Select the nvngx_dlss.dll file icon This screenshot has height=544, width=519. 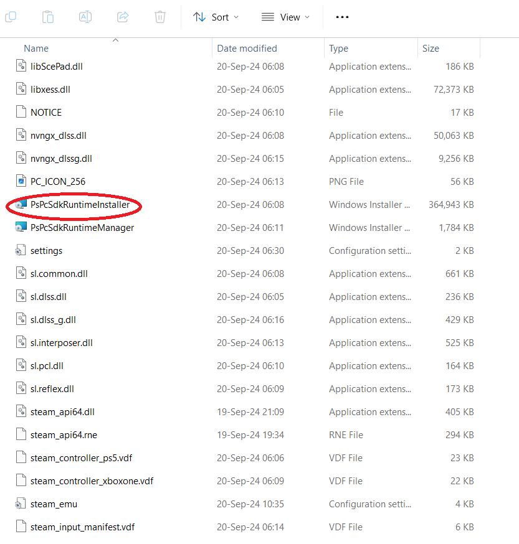pyautogui.click(x=21, y=135)
